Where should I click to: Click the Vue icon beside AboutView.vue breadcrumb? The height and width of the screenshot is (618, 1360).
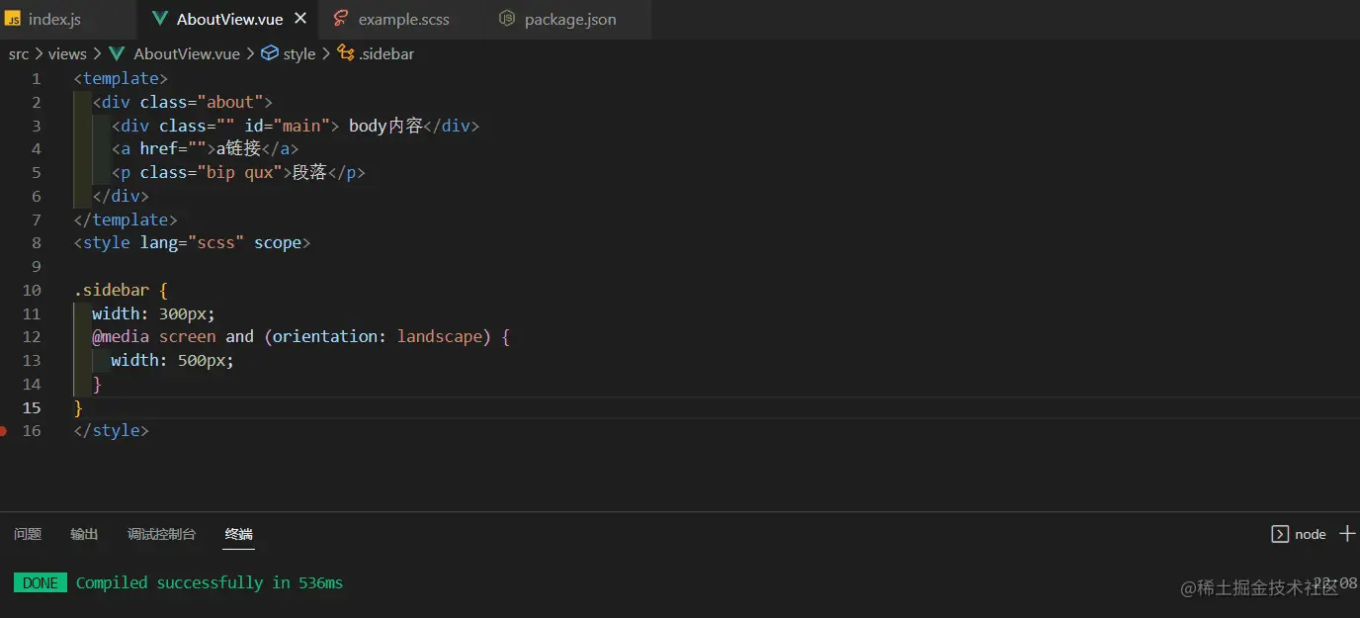(x=117, y=53)
